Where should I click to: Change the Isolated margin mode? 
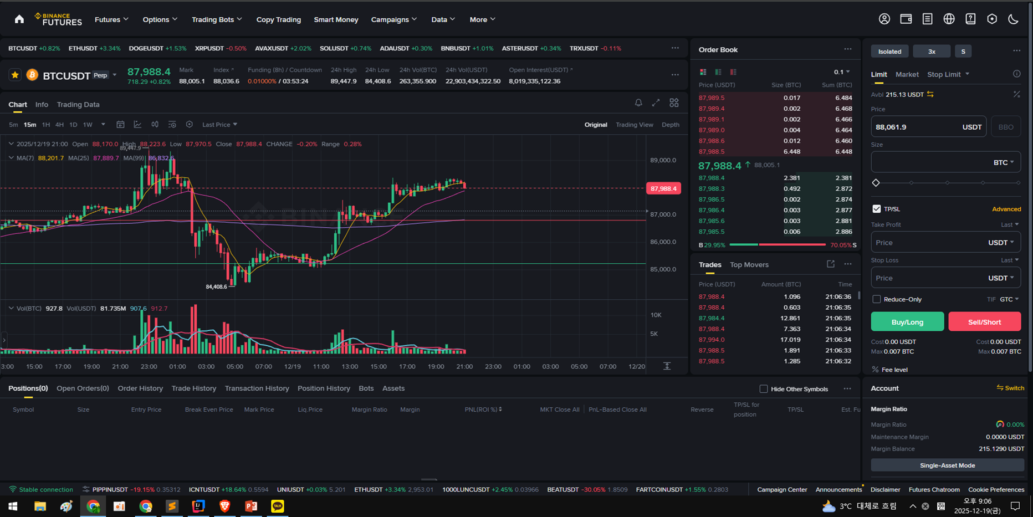point(889,52)
